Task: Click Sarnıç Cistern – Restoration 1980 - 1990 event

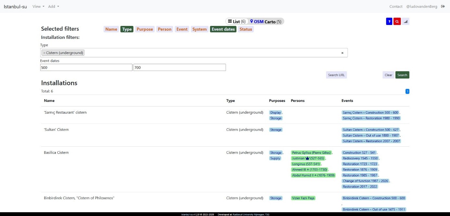Action: [x=371, y=118]
